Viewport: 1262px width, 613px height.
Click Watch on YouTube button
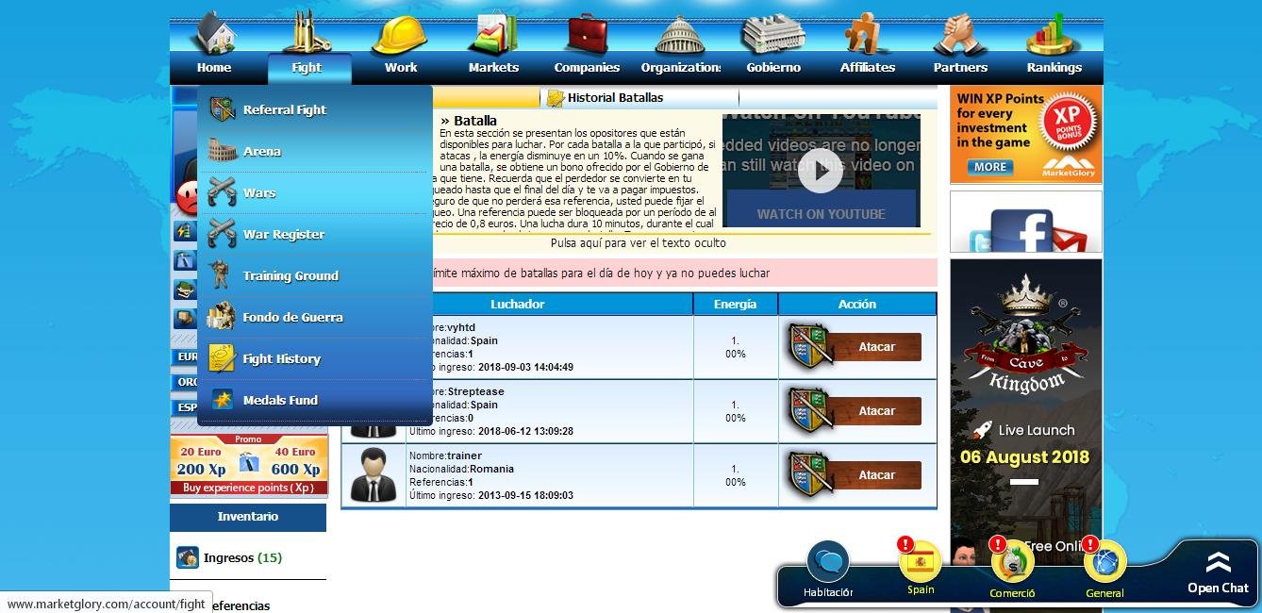(821, 213)
